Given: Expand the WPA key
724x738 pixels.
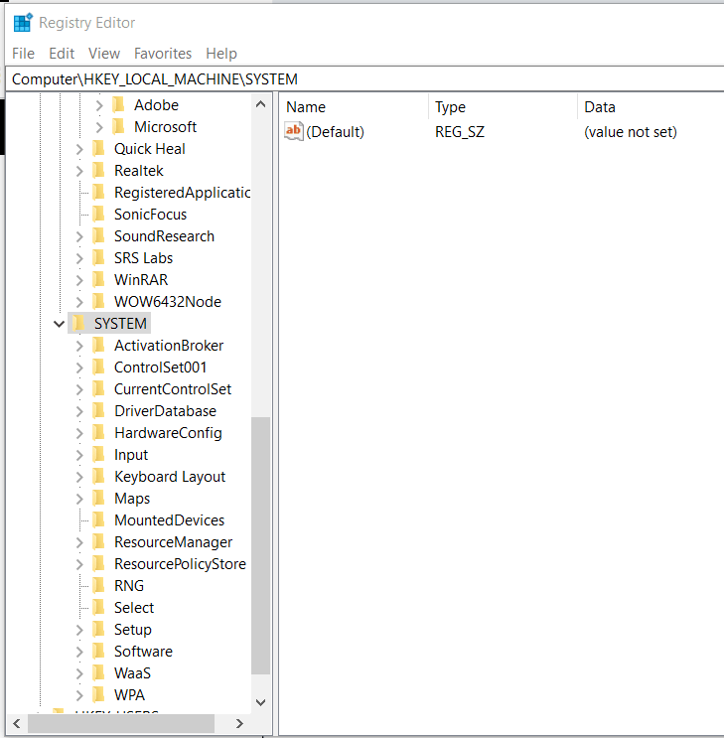Looking at the screenshot, I should (x=79, y=695).
